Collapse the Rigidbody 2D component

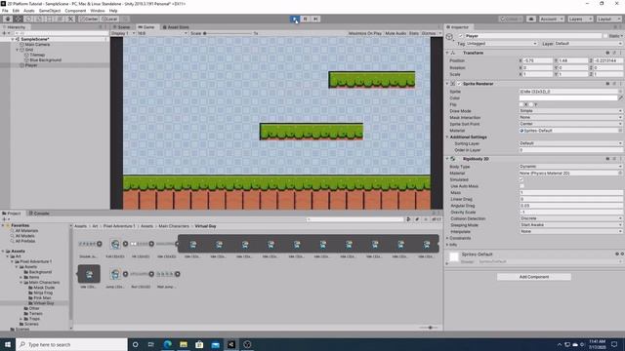[447, 159]
